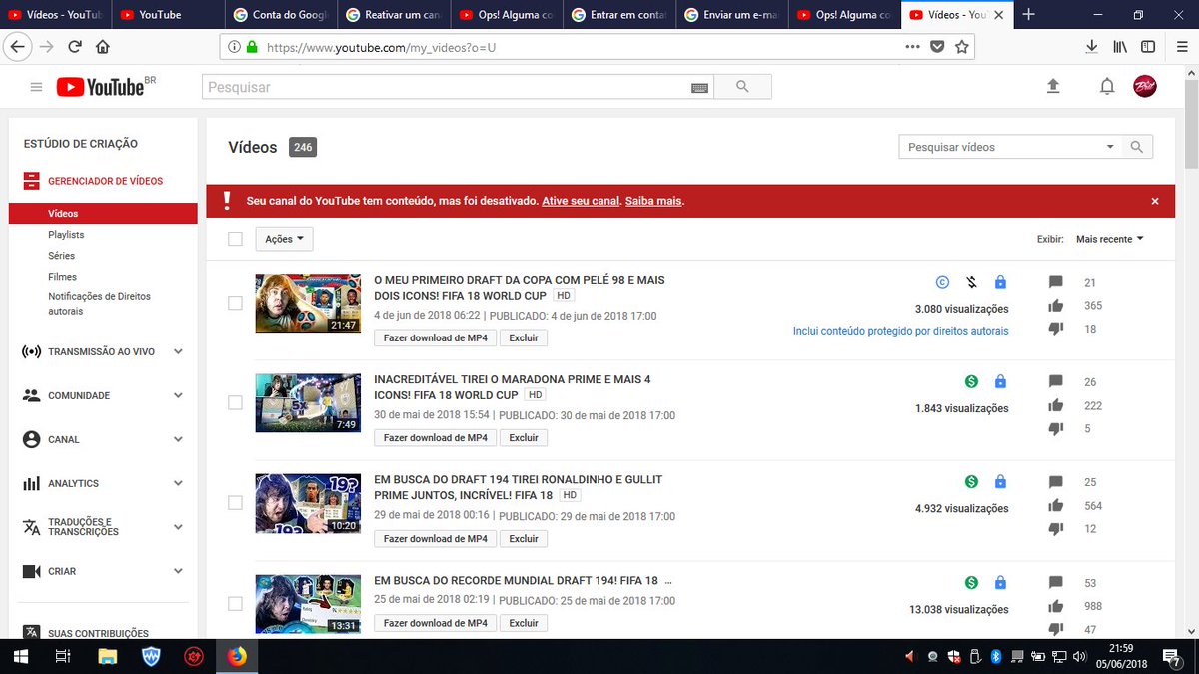Click Firefox reload page button
This screenshot has width=1199, height=674.
75,46
